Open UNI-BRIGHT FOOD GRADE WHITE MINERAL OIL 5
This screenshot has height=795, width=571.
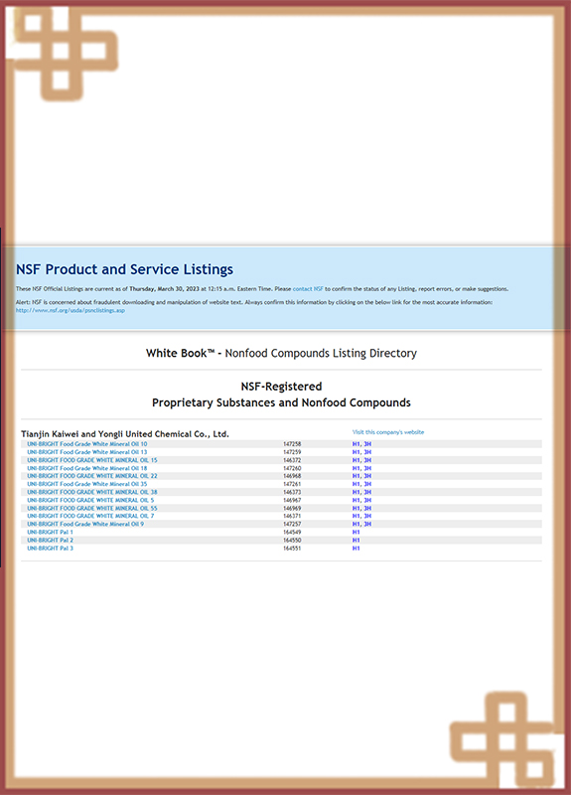pyautogui.click(x=90, y=501)
